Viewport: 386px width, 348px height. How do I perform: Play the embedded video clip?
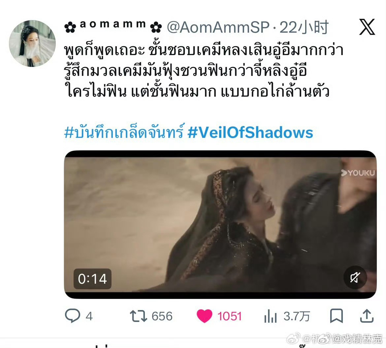(220, 224)
